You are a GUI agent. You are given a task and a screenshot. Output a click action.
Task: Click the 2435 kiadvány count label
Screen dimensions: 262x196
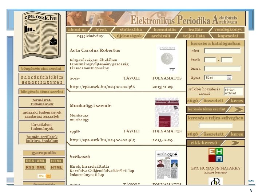[90, 36]
